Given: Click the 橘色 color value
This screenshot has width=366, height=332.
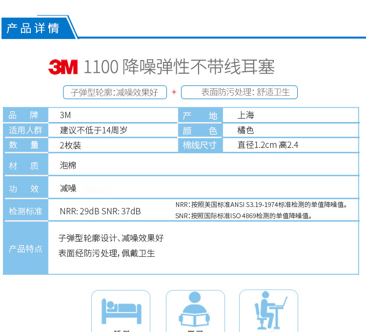Looking at the screenshot, I should click(x=245, y=130).
